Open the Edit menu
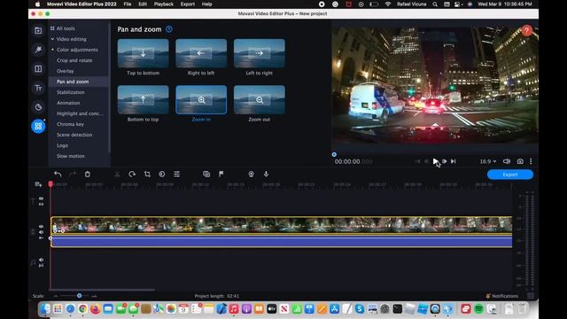This screenshot has height=319, width=567. coord(143,4)
